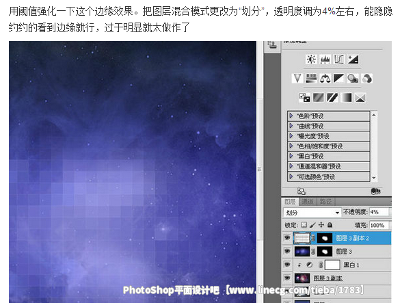Expand the "曝光度"预设 list
402x303 pixels.
pos(291,135)
